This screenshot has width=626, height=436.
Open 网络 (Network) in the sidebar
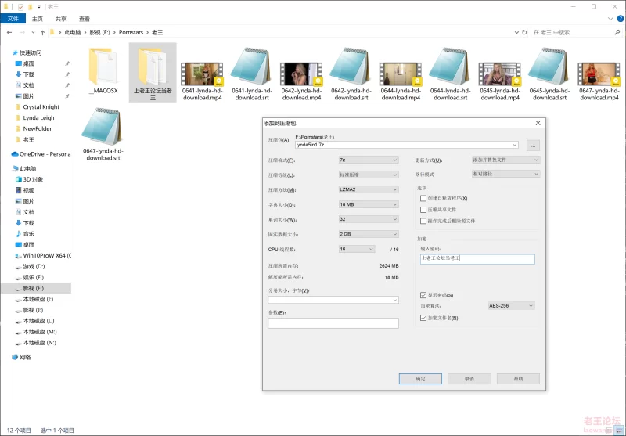tap(25, 357)
